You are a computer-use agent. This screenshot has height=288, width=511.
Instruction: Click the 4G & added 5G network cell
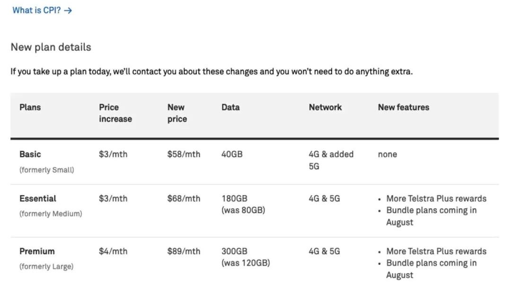[x=331, y=160]
